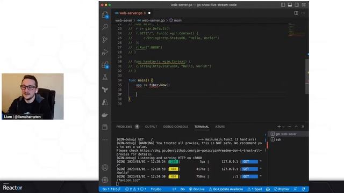344x193 pixels.
Task: Click web-sever folder in breadcrumb
Action: click(124, 20)
